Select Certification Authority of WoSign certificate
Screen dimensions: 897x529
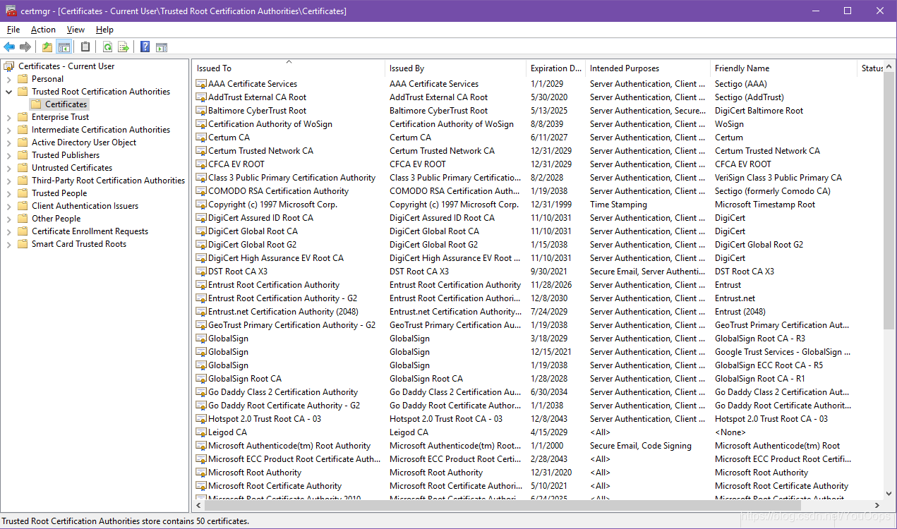270,124
